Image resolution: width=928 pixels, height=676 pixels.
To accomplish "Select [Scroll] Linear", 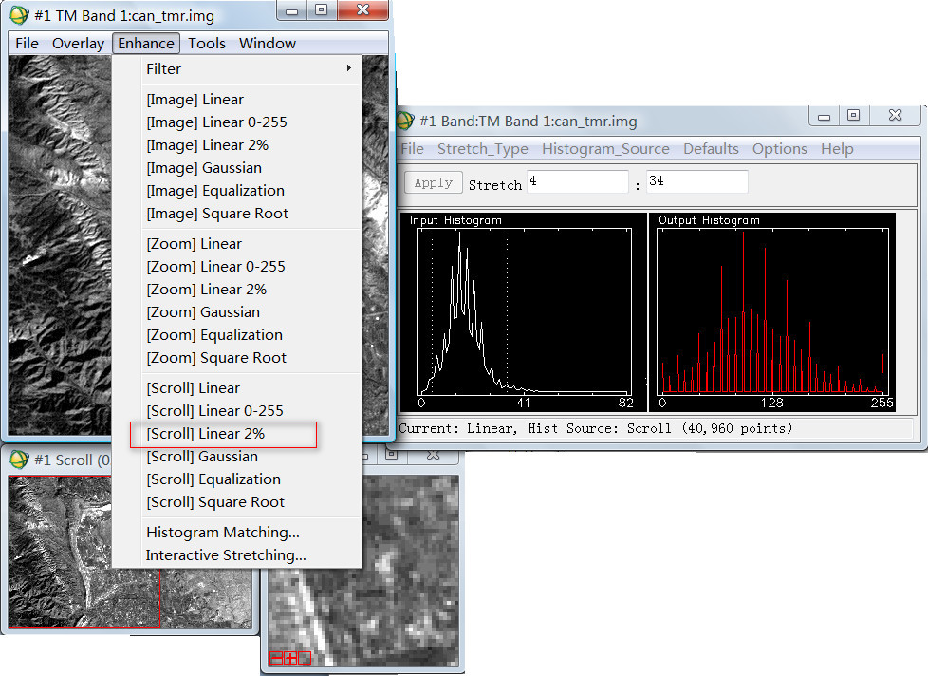I will (193, 388).
